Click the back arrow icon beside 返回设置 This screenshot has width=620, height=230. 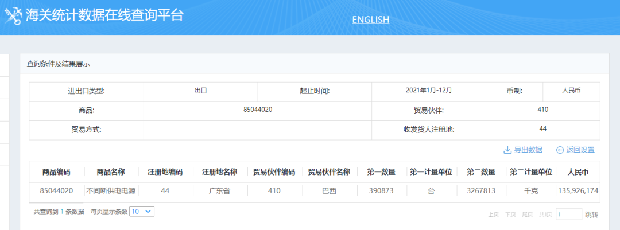pyautogui.click(x=560, y=150)
